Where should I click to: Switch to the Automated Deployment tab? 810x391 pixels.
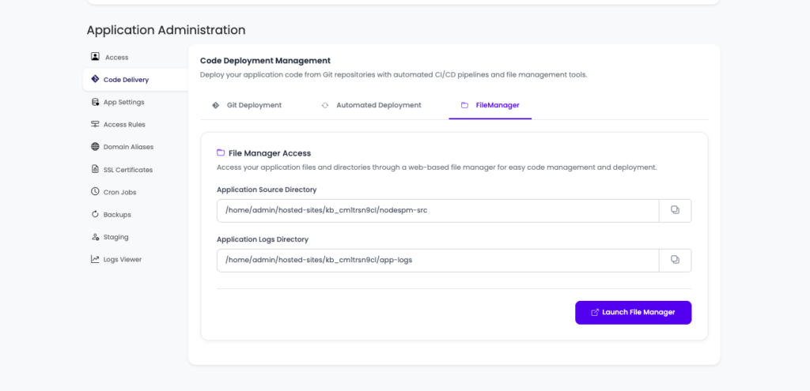[x=372, y=105]
